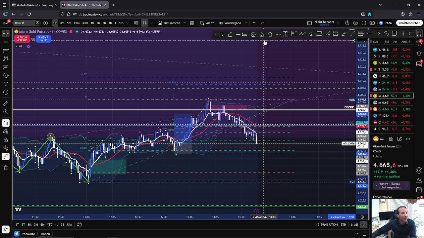Reload the browser page
This screenshot has width=424, height=238.
[29, 14]
